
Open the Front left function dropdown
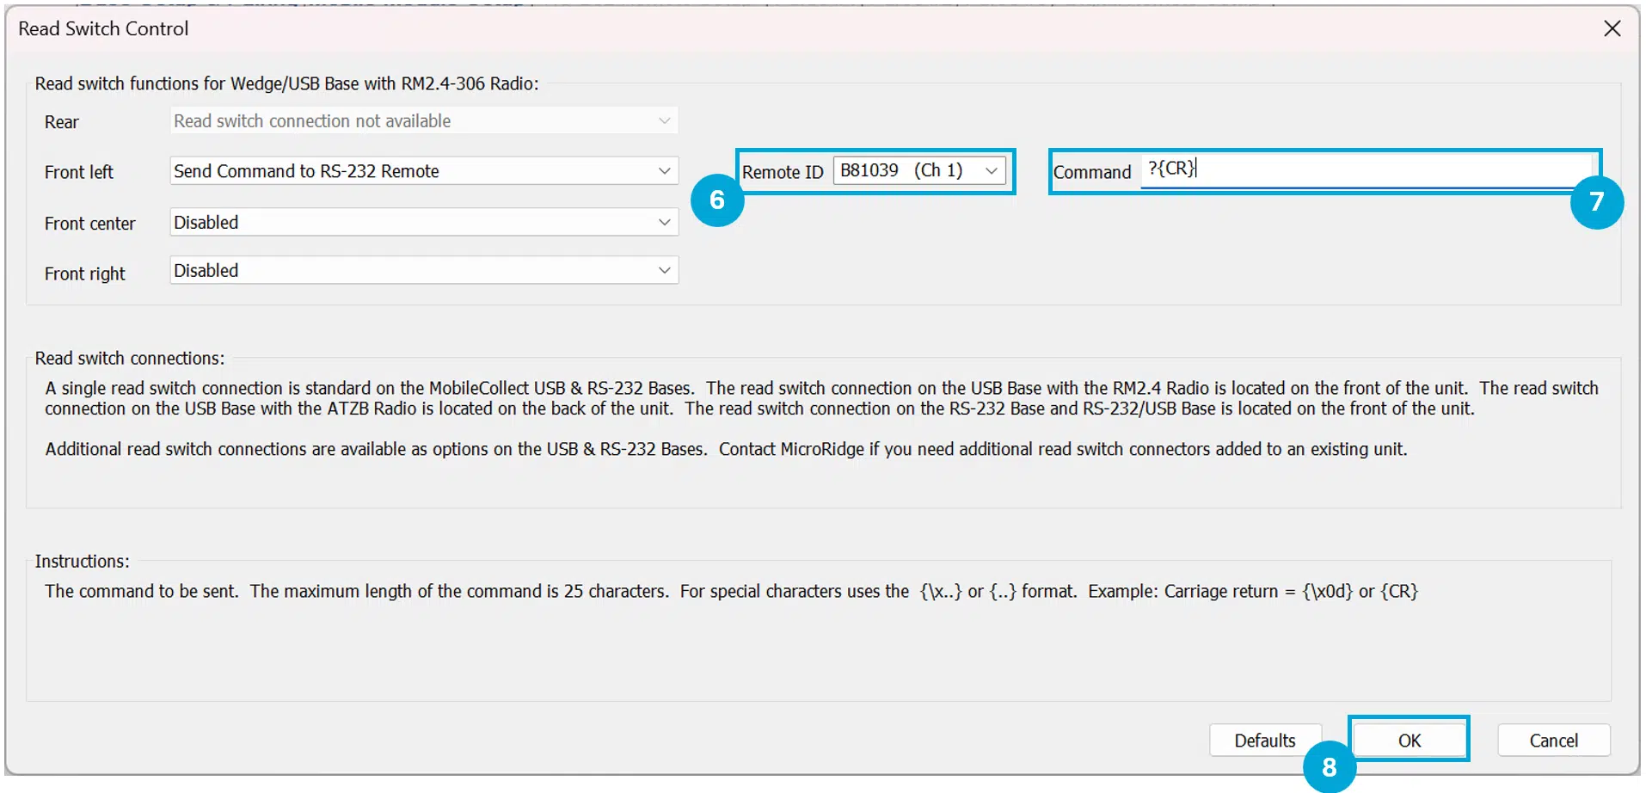(424, 171)
